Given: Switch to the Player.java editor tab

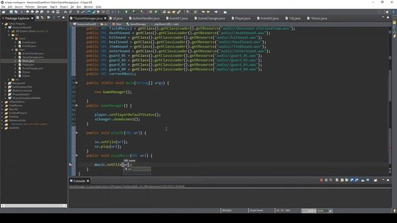Looking at the screenshot, I should point(241,18).
